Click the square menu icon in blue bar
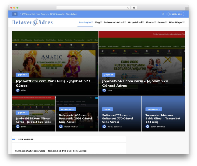Image resolution: width=197 pixels, height=166 pixels. (x=15, y=14)
